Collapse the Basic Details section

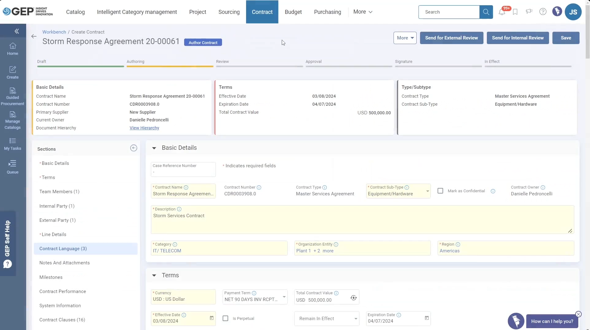click(154, 148)
